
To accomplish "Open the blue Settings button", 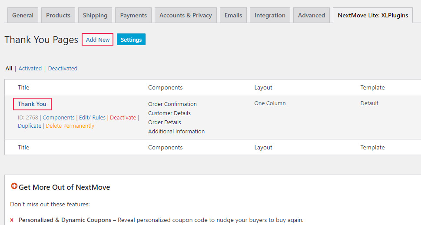I will (131, 40).
